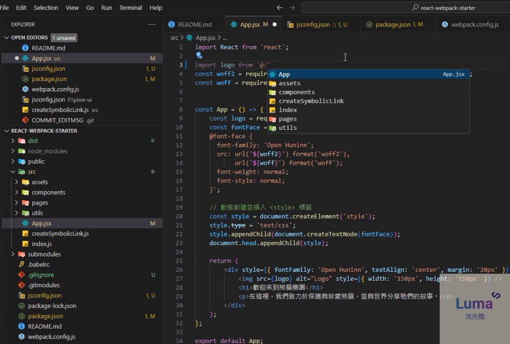The image size is (510, 344).
Task: Click the babel icon next to .babelrc
Action: [x=21, y=264]
